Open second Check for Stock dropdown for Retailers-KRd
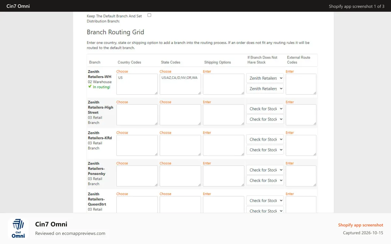 (x=265, y=150)
